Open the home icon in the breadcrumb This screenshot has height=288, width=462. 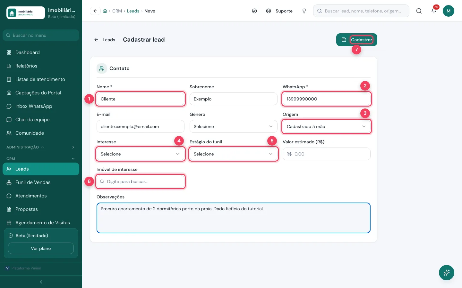click(x=105, y=11)
